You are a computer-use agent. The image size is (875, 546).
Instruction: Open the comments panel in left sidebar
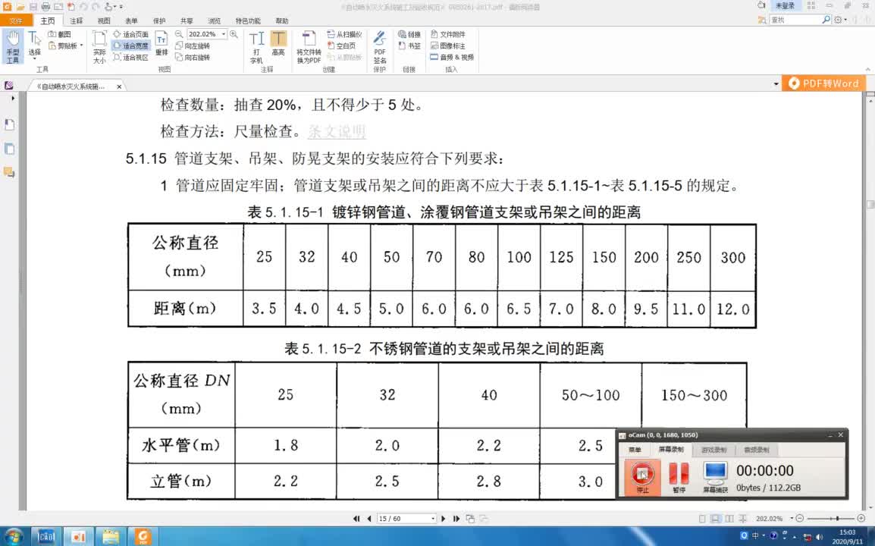[10, 172]
